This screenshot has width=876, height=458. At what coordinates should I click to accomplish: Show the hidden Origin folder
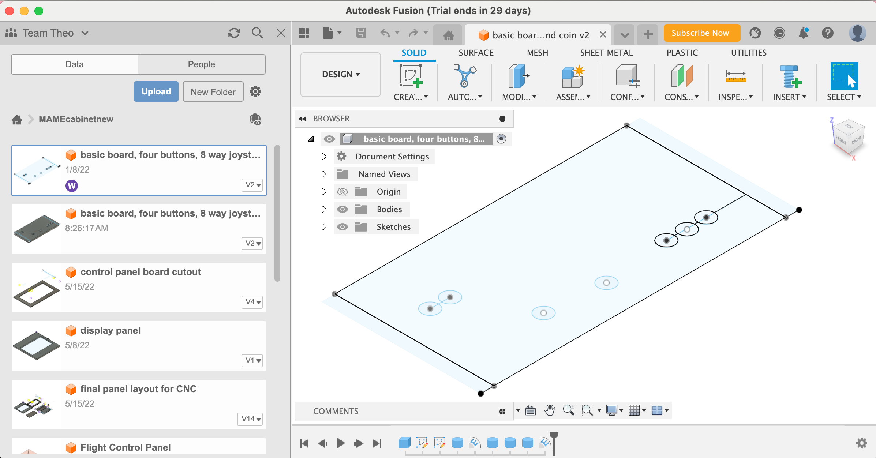pos(342,192)
